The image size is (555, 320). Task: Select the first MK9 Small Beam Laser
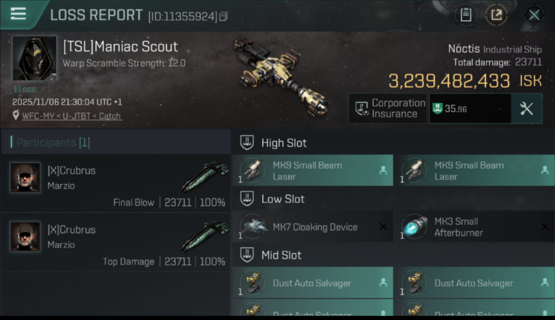click(313, 171)
